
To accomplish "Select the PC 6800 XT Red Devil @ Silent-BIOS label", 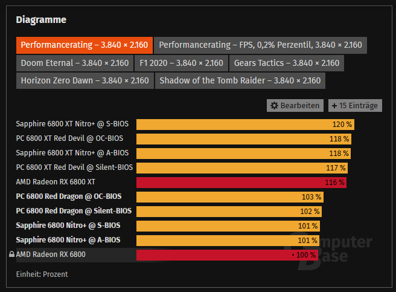I will (x=74, y=167).
